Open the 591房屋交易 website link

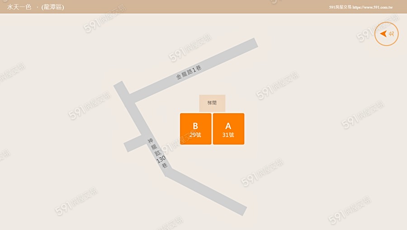[361, 7]
